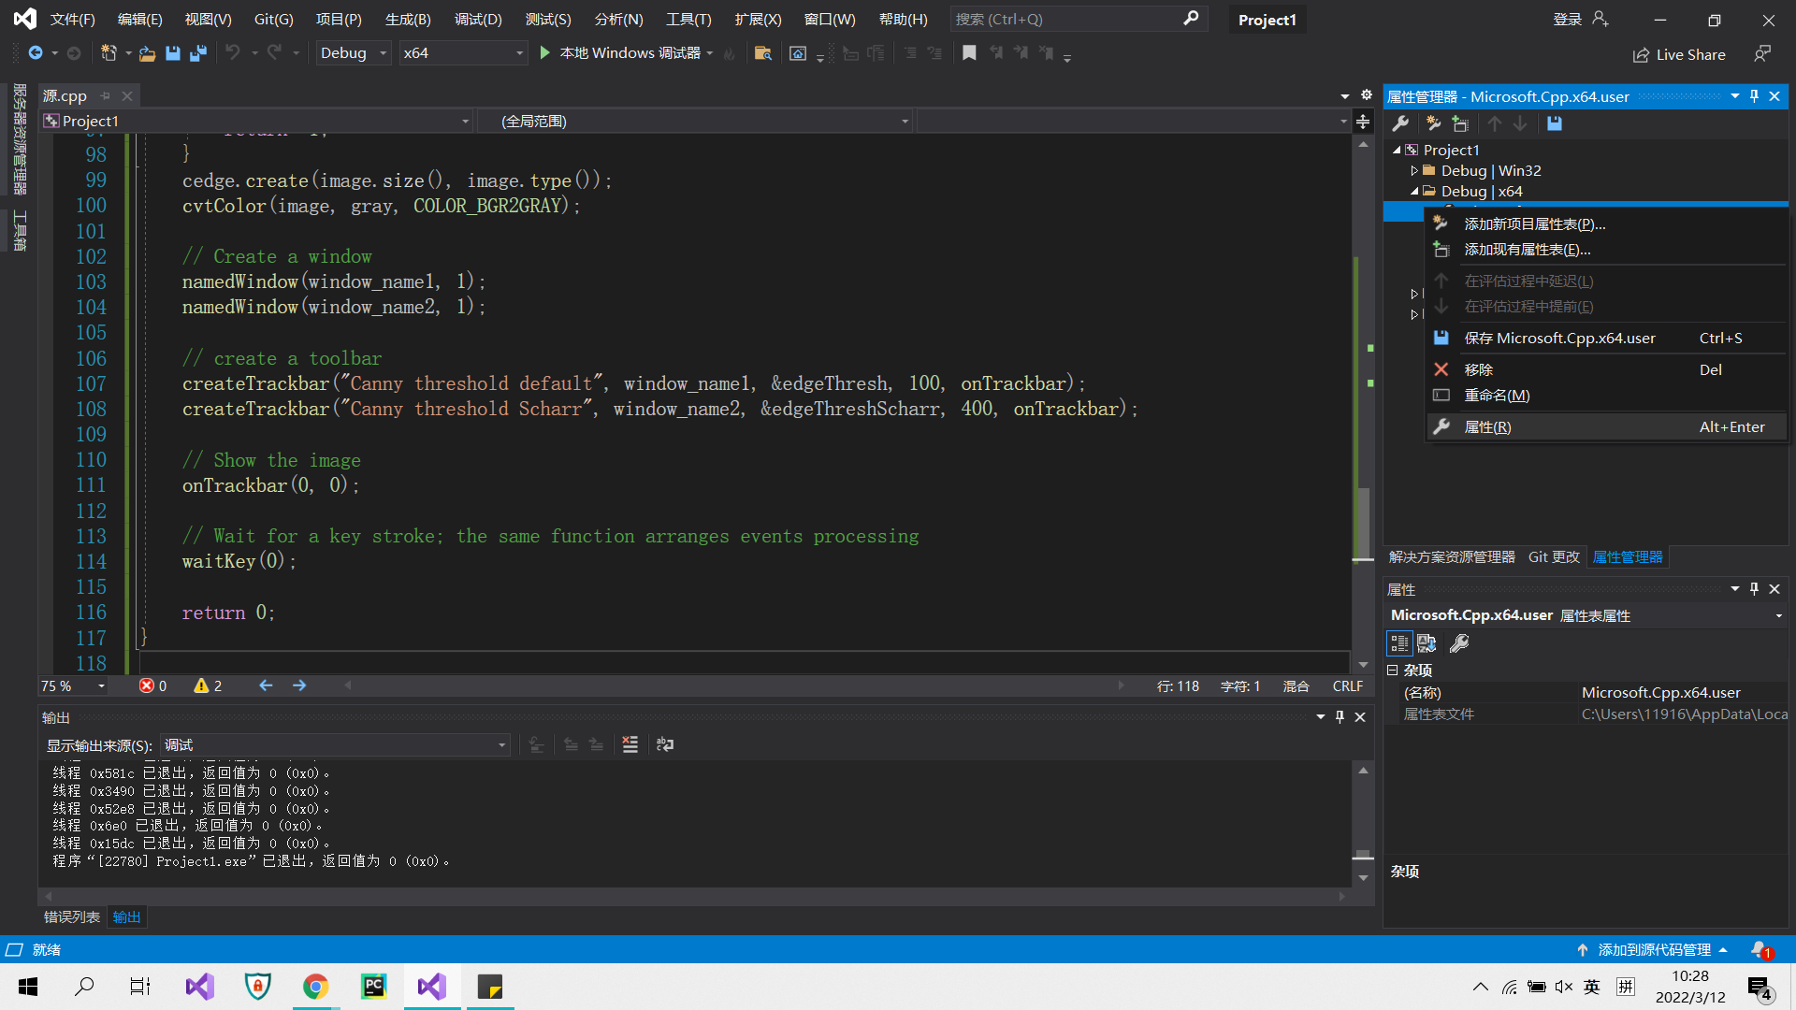The image size is (1796, 1010).
Task: Click 添加到源代码管理 in status bar
Action: pyautogui.click(x=1653, y=949)
